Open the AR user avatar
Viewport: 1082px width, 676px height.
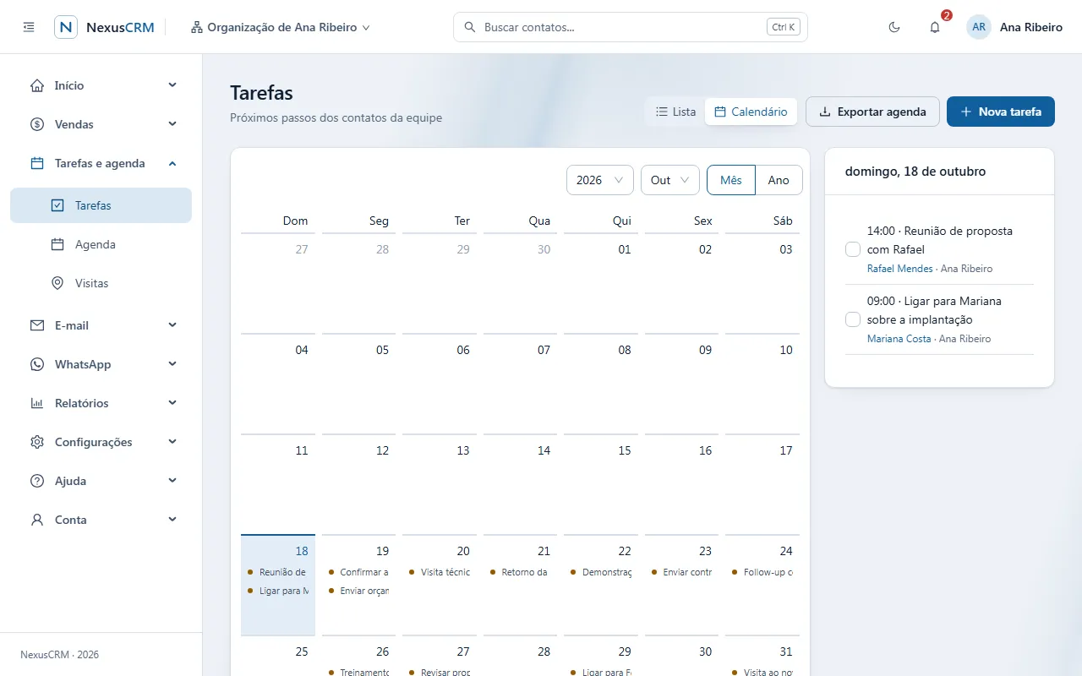click(x=979, y=27)
